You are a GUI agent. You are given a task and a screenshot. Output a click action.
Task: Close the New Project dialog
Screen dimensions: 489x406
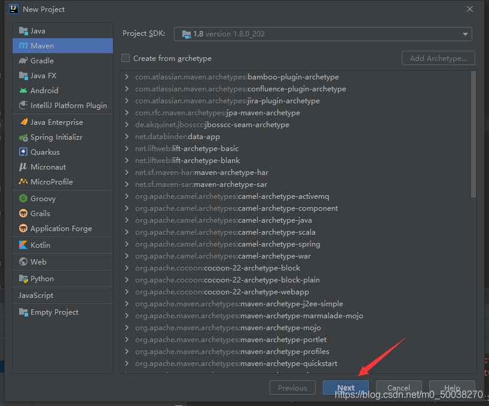pos(470,9)
